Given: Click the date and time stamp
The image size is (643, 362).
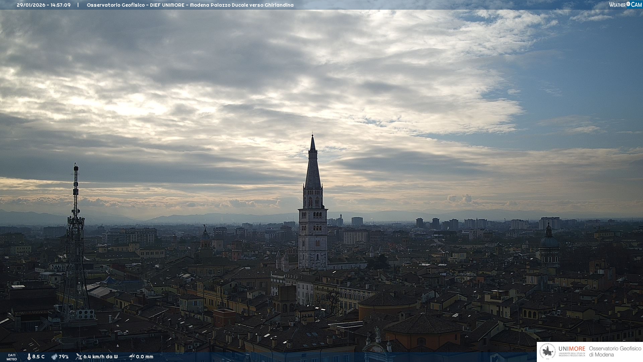Looking at the screenshot, I should pyautogui.click(x=44, y=5).
